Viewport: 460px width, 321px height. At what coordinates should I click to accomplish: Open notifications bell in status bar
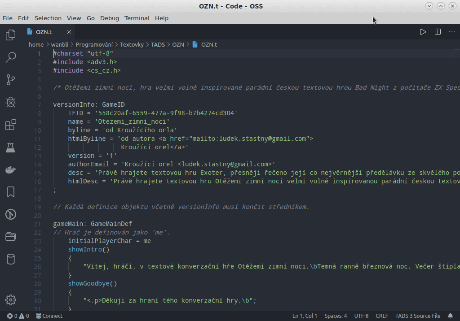click(451, 316)
